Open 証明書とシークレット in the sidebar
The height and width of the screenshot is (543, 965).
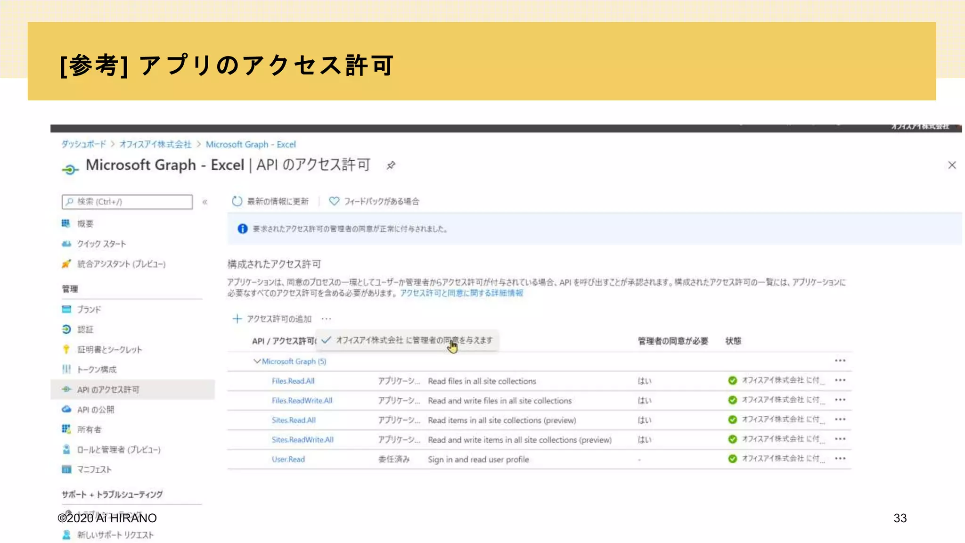(109, 349)
